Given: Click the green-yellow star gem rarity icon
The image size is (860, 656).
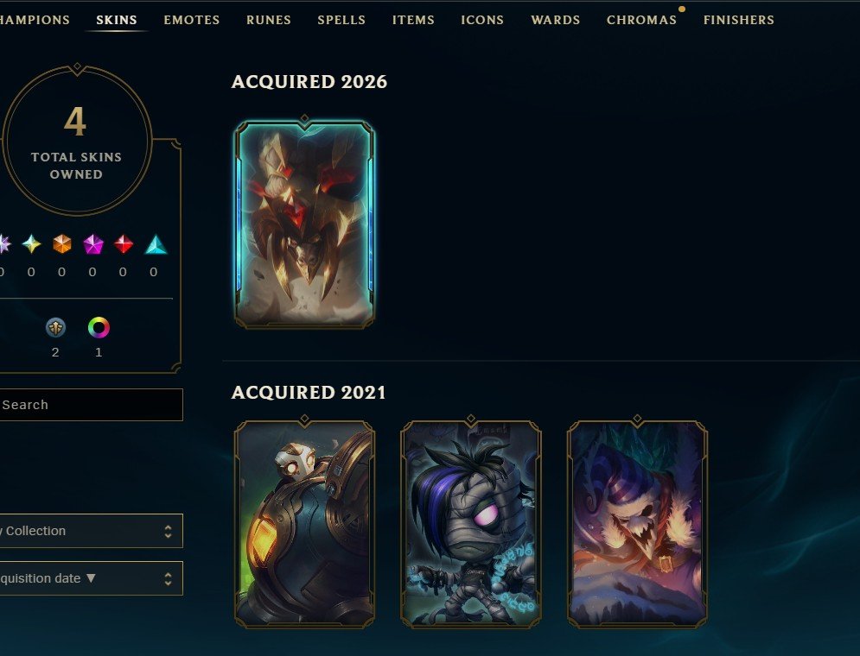Looking at the screenshot, I should point(31,244).
